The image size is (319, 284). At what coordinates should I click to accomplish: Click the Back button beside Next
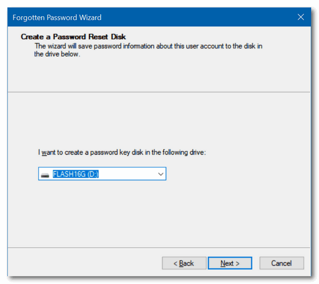point(184,263)
